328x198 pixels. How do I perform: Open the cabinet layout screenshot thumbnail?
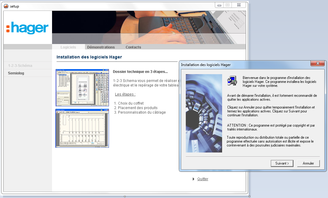click(x=82, y=87)
